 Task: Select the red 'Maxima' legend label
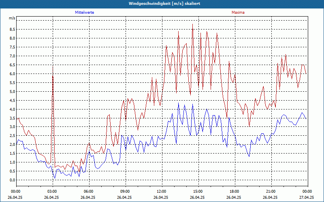(x=238, y=13)
